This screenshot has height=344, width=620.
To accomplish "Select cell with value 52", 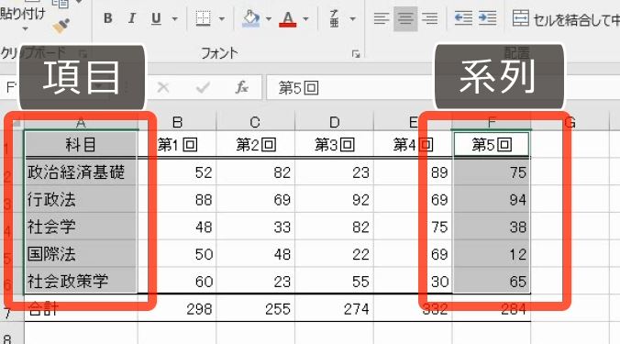I will click(177, 172).
